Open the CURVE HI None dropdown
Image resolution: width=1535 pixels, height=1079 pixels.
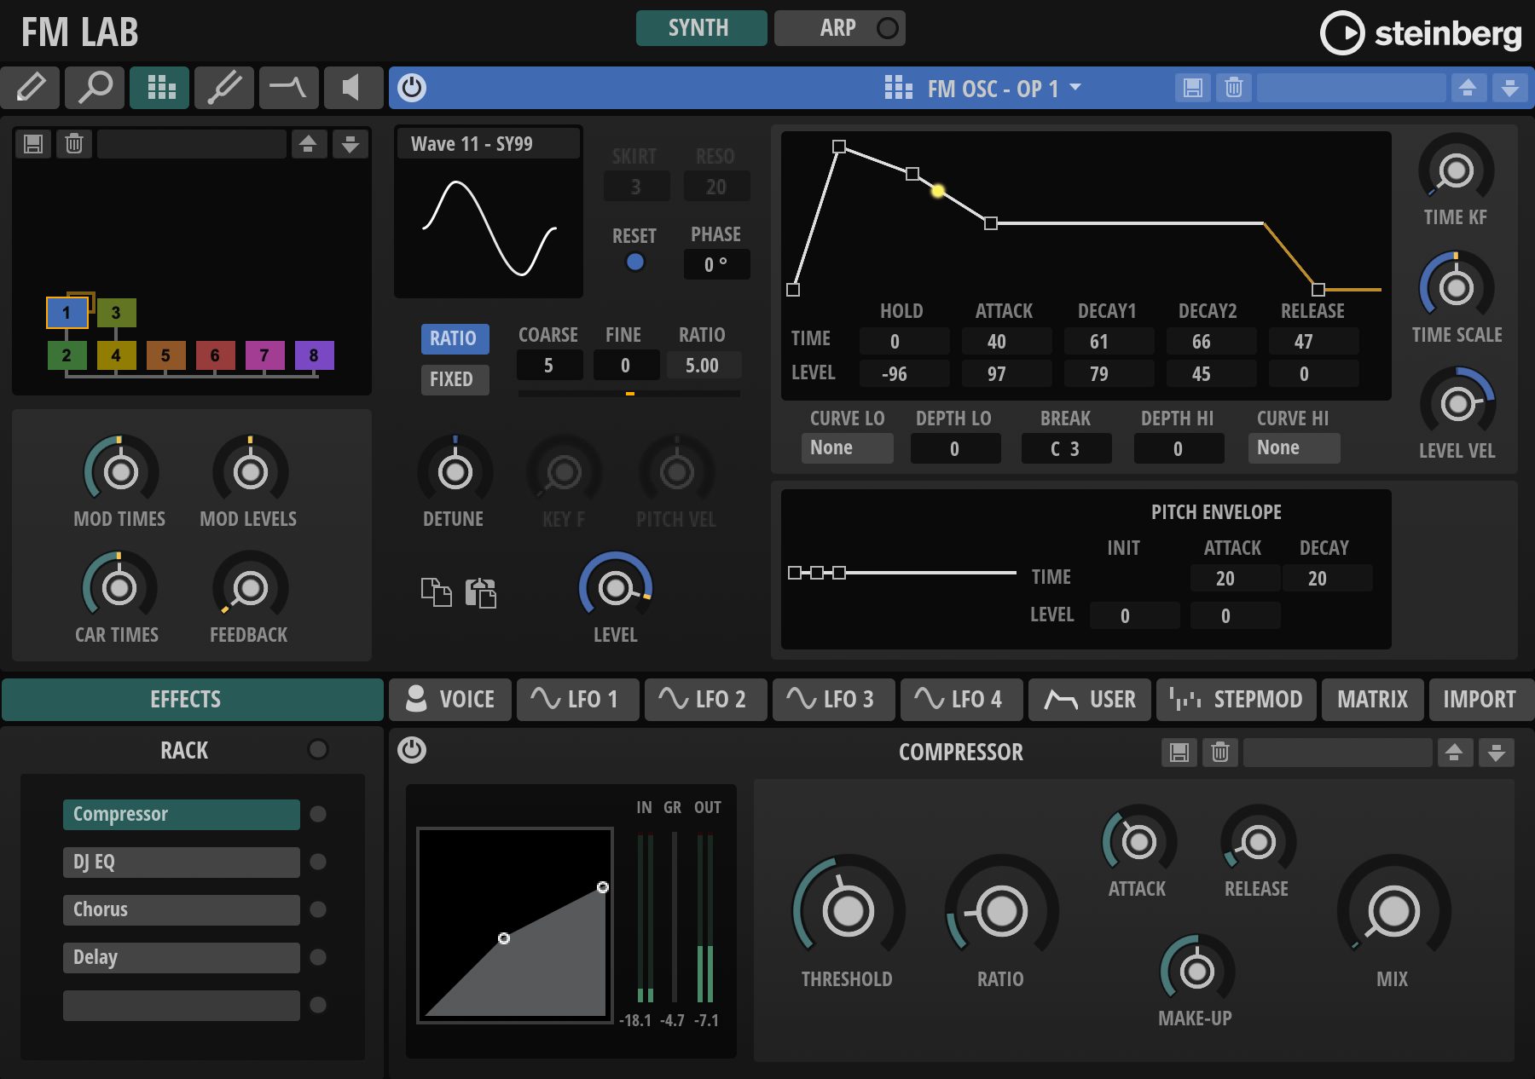click(1294, 448)
